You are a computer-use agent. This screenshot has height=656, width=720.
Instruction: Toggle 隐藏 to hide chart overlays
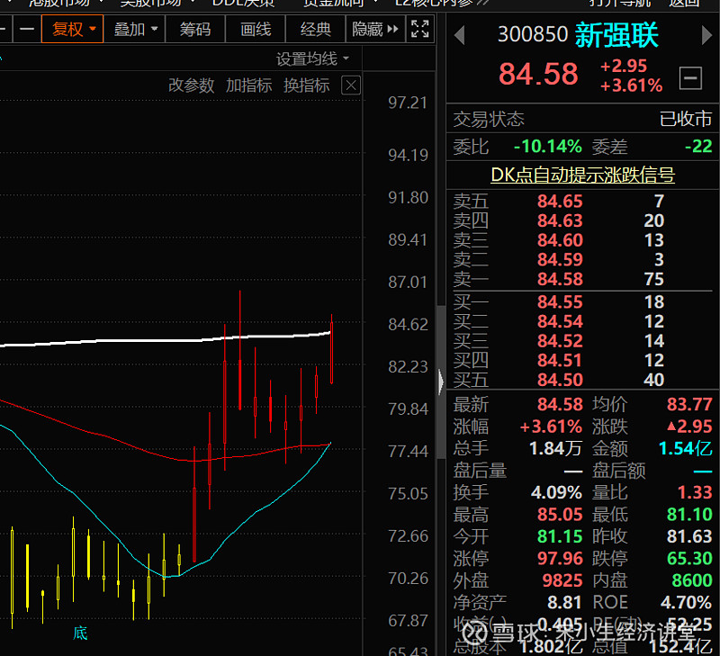(x=369, y=29)
